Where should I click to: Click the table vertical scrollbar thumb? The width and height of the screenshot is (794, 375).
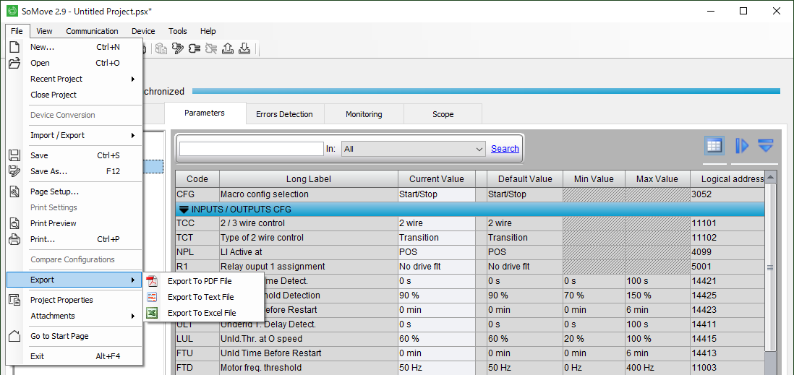(x=770, y=267)
